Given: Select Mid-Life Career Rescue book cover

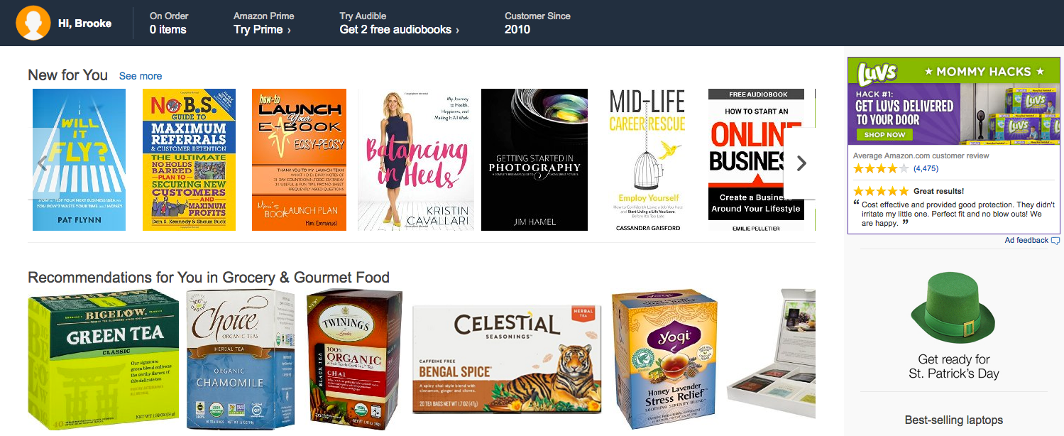Looking at the screenshot, I should (x=647, y=160).
